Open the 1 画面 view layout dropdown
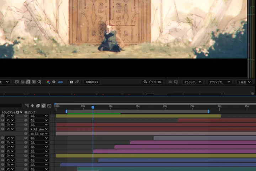The width and height of the screenshot is (256, 171). 244,82
